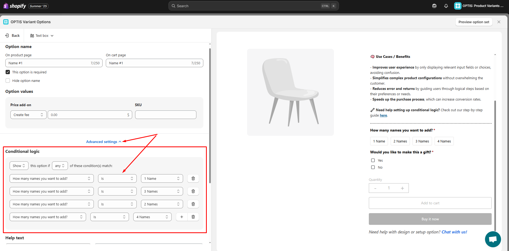The height and width of the screenshot is (251, 509).
Task: Open the 'Is' operator dropdown in the '2 Names' row
Action: [x=117, y=204]
